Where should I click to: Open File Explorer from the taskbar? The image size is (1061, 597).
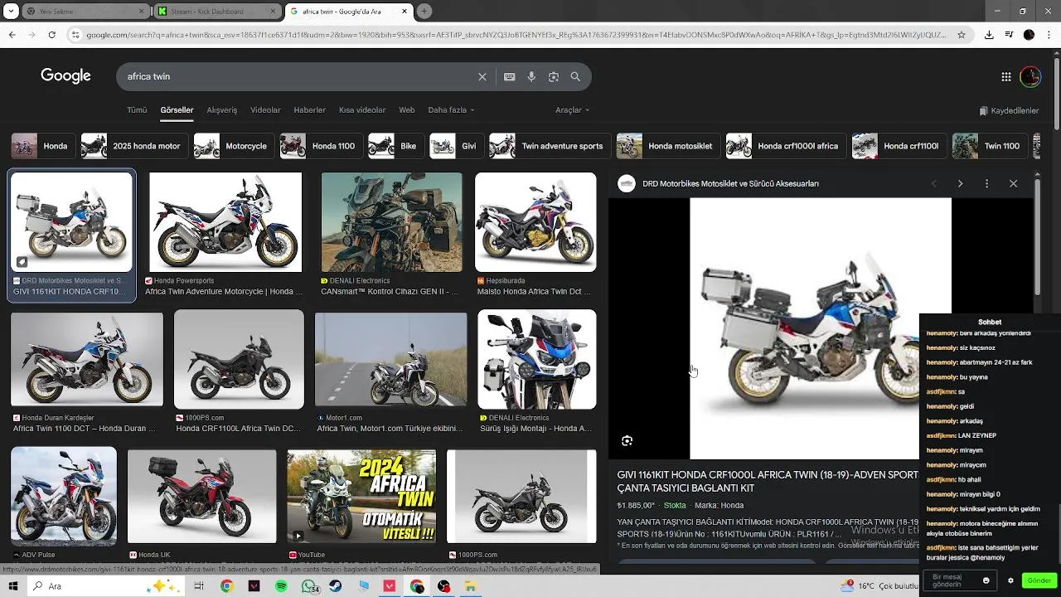pyautogui.click(x=470, y=586)
